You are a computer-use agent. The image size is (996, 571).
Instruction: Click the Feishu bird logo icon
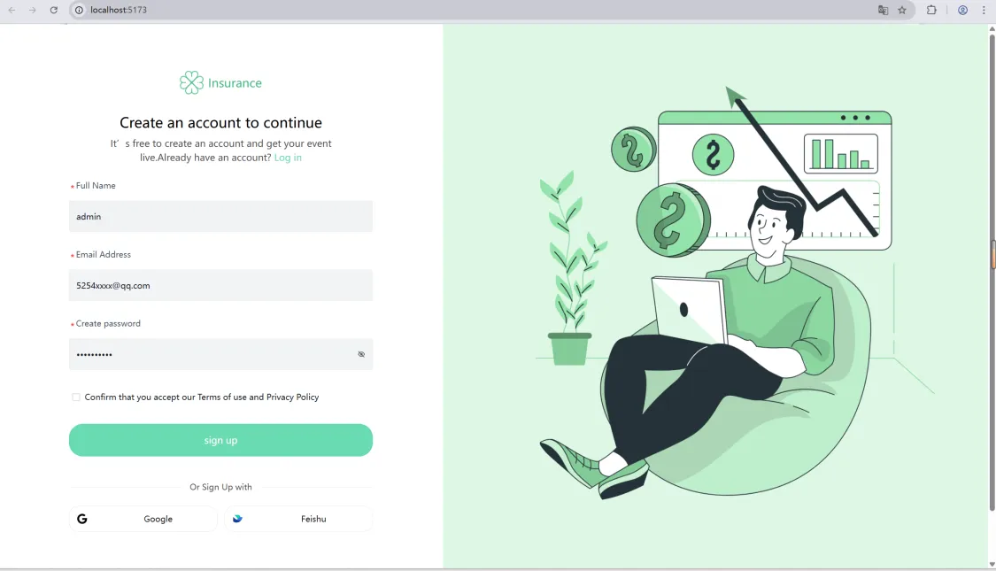(x=237, y=519)
